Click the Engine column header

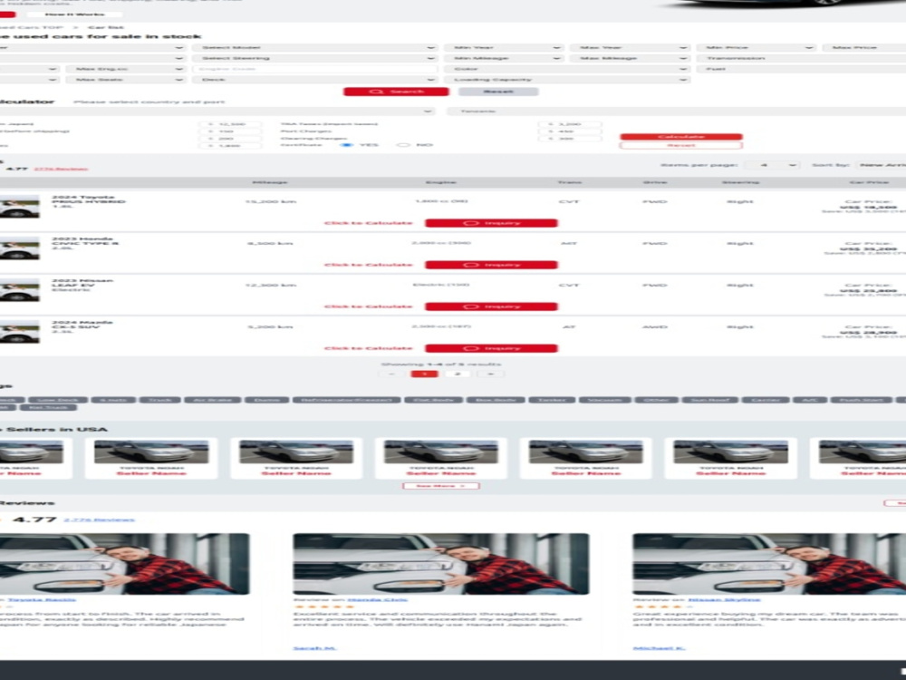[x=441, y=182]
